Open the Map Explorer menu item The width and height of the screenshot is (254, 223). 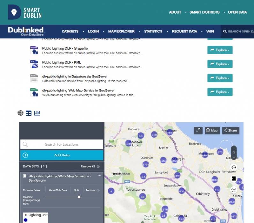tap(121, 32)
